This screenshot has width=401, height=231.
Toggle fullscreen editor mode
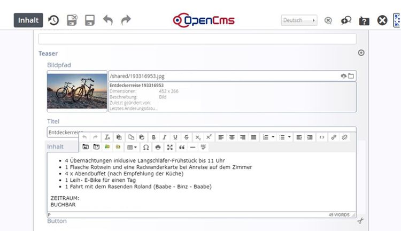point(170,147)
